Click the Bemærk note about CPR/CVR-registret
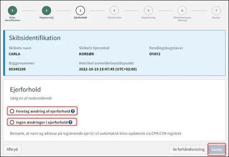The width and height of the screenshot is (229, 157). (x=95, y=133)
